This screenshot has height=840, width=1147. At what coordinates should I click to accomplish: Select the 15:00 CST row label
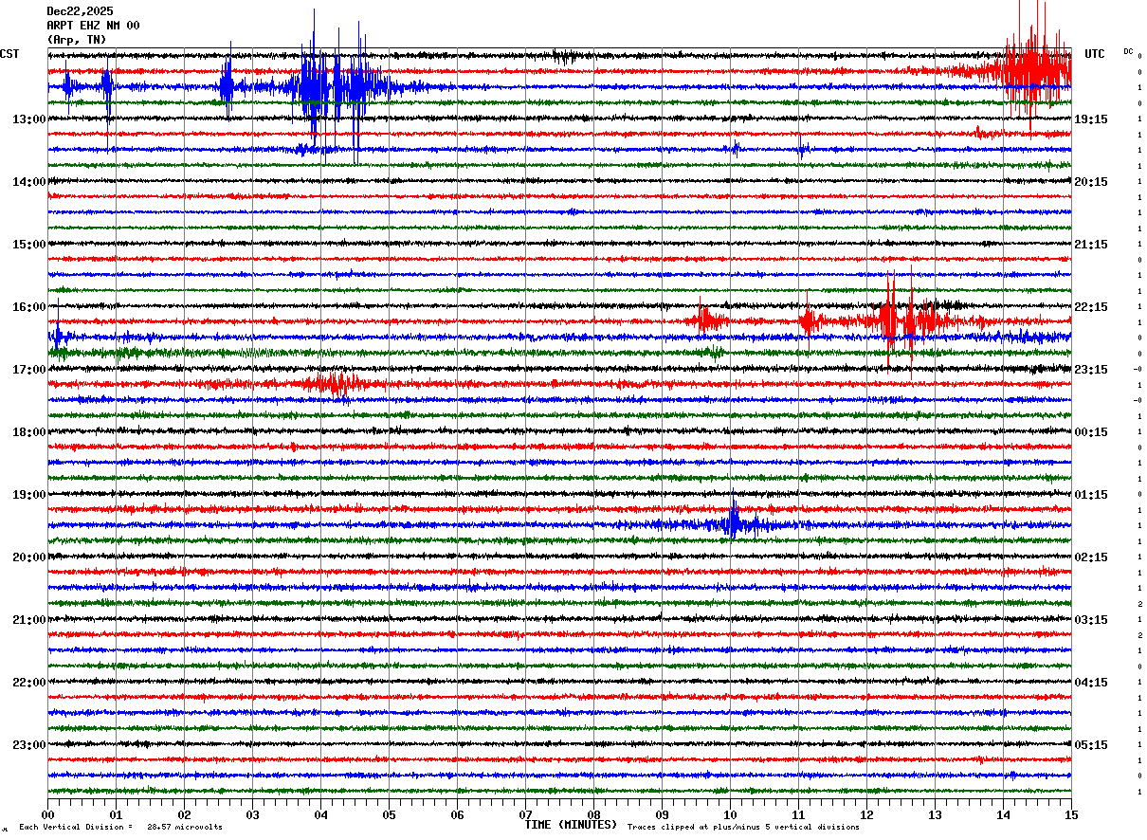tap(29, 245)
